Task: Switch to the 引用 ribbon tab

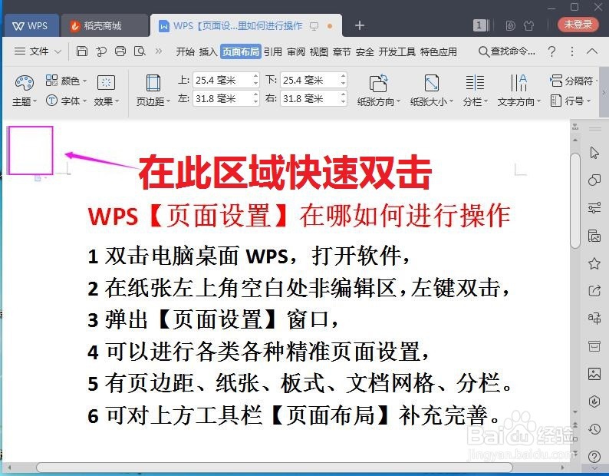Action: point(272,51)
